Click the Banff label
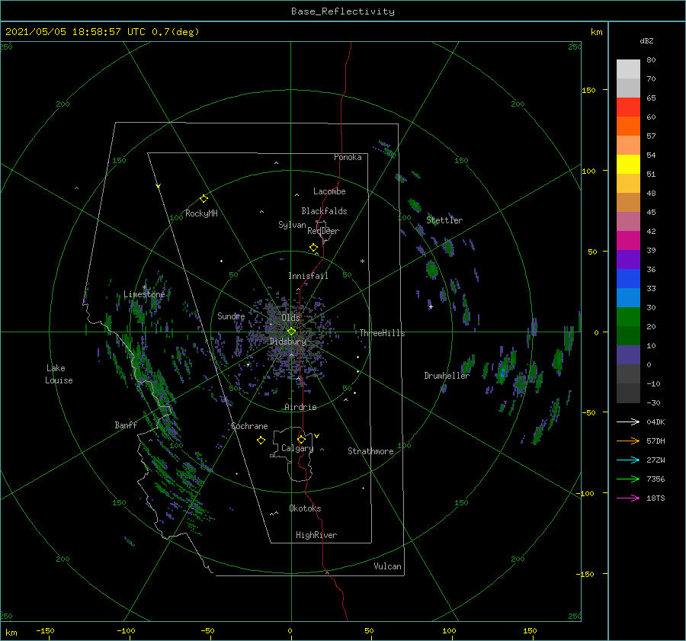 coord(126,425)
